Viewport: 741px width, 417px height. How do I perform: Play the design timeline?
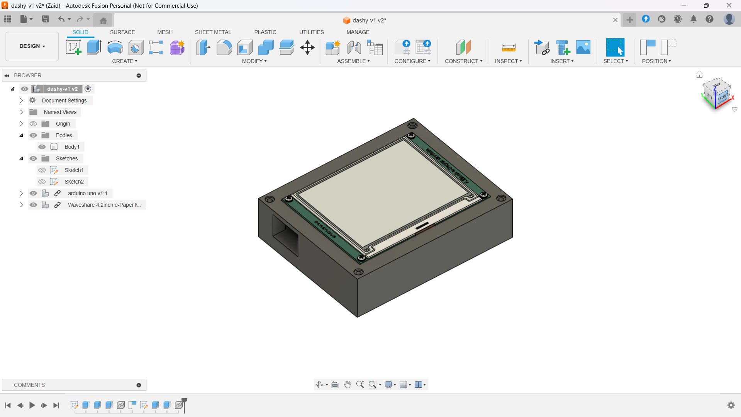pos(32,405)
